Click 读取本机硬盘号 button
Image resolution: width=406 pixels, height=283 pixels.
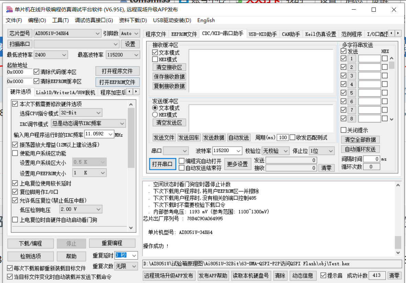pos(250,276)
